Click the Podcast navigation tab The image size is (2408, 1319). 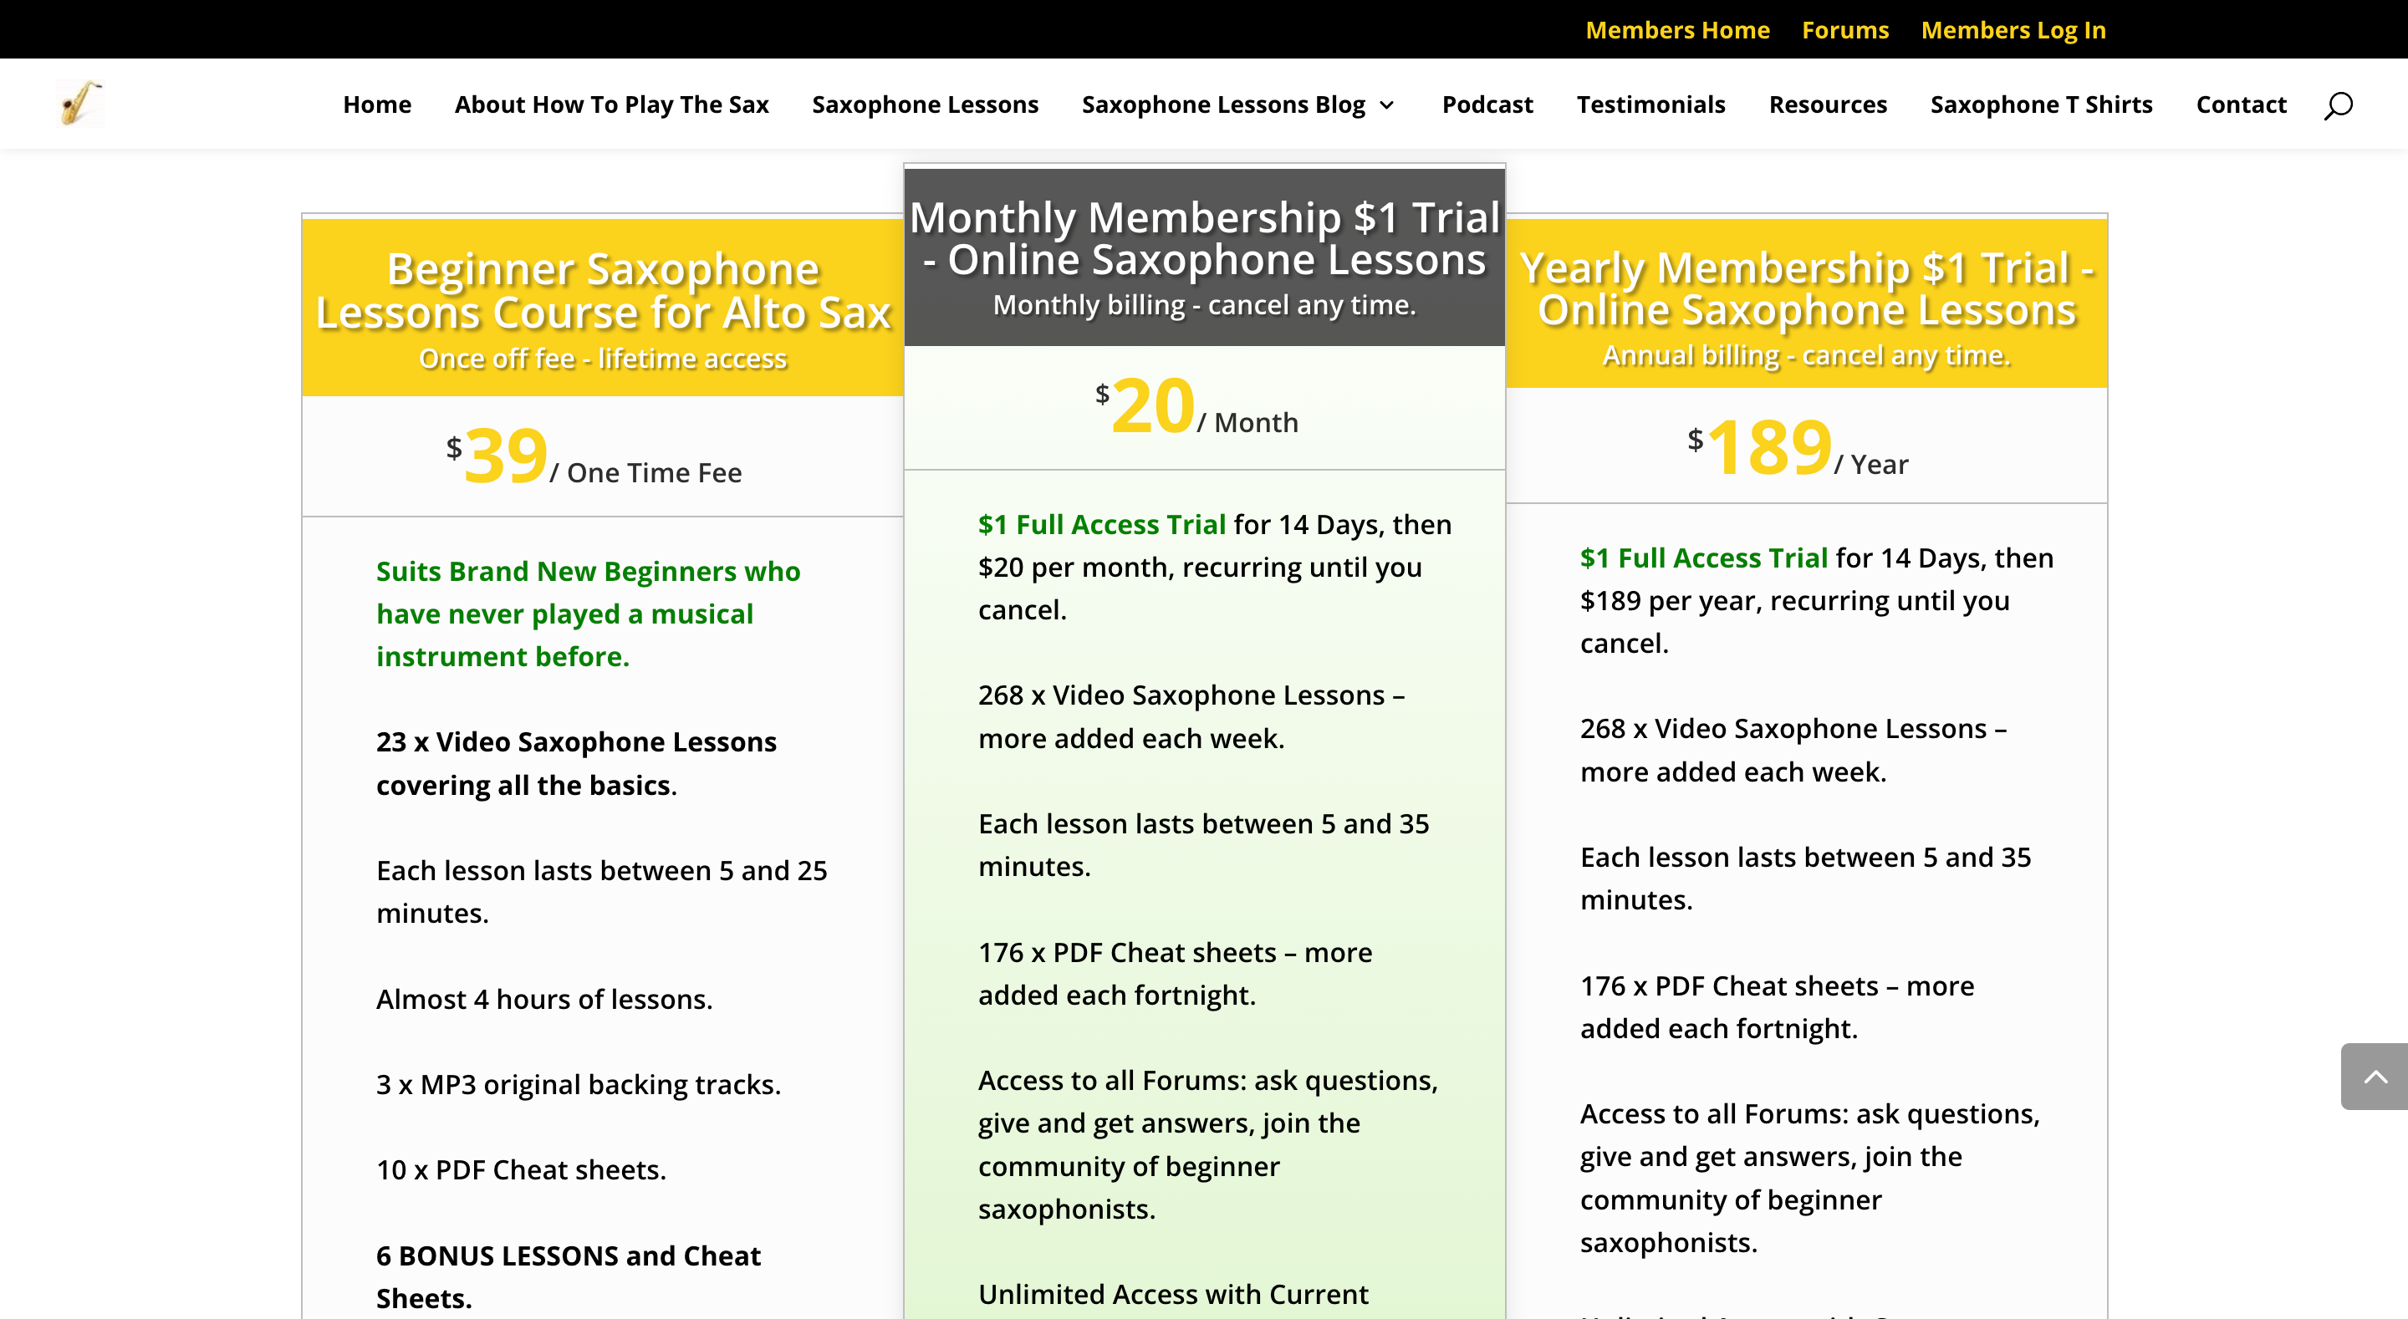(x=1487, y=104)
